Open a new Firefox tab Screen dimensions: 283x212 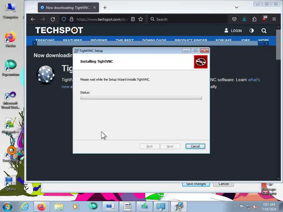105,7
